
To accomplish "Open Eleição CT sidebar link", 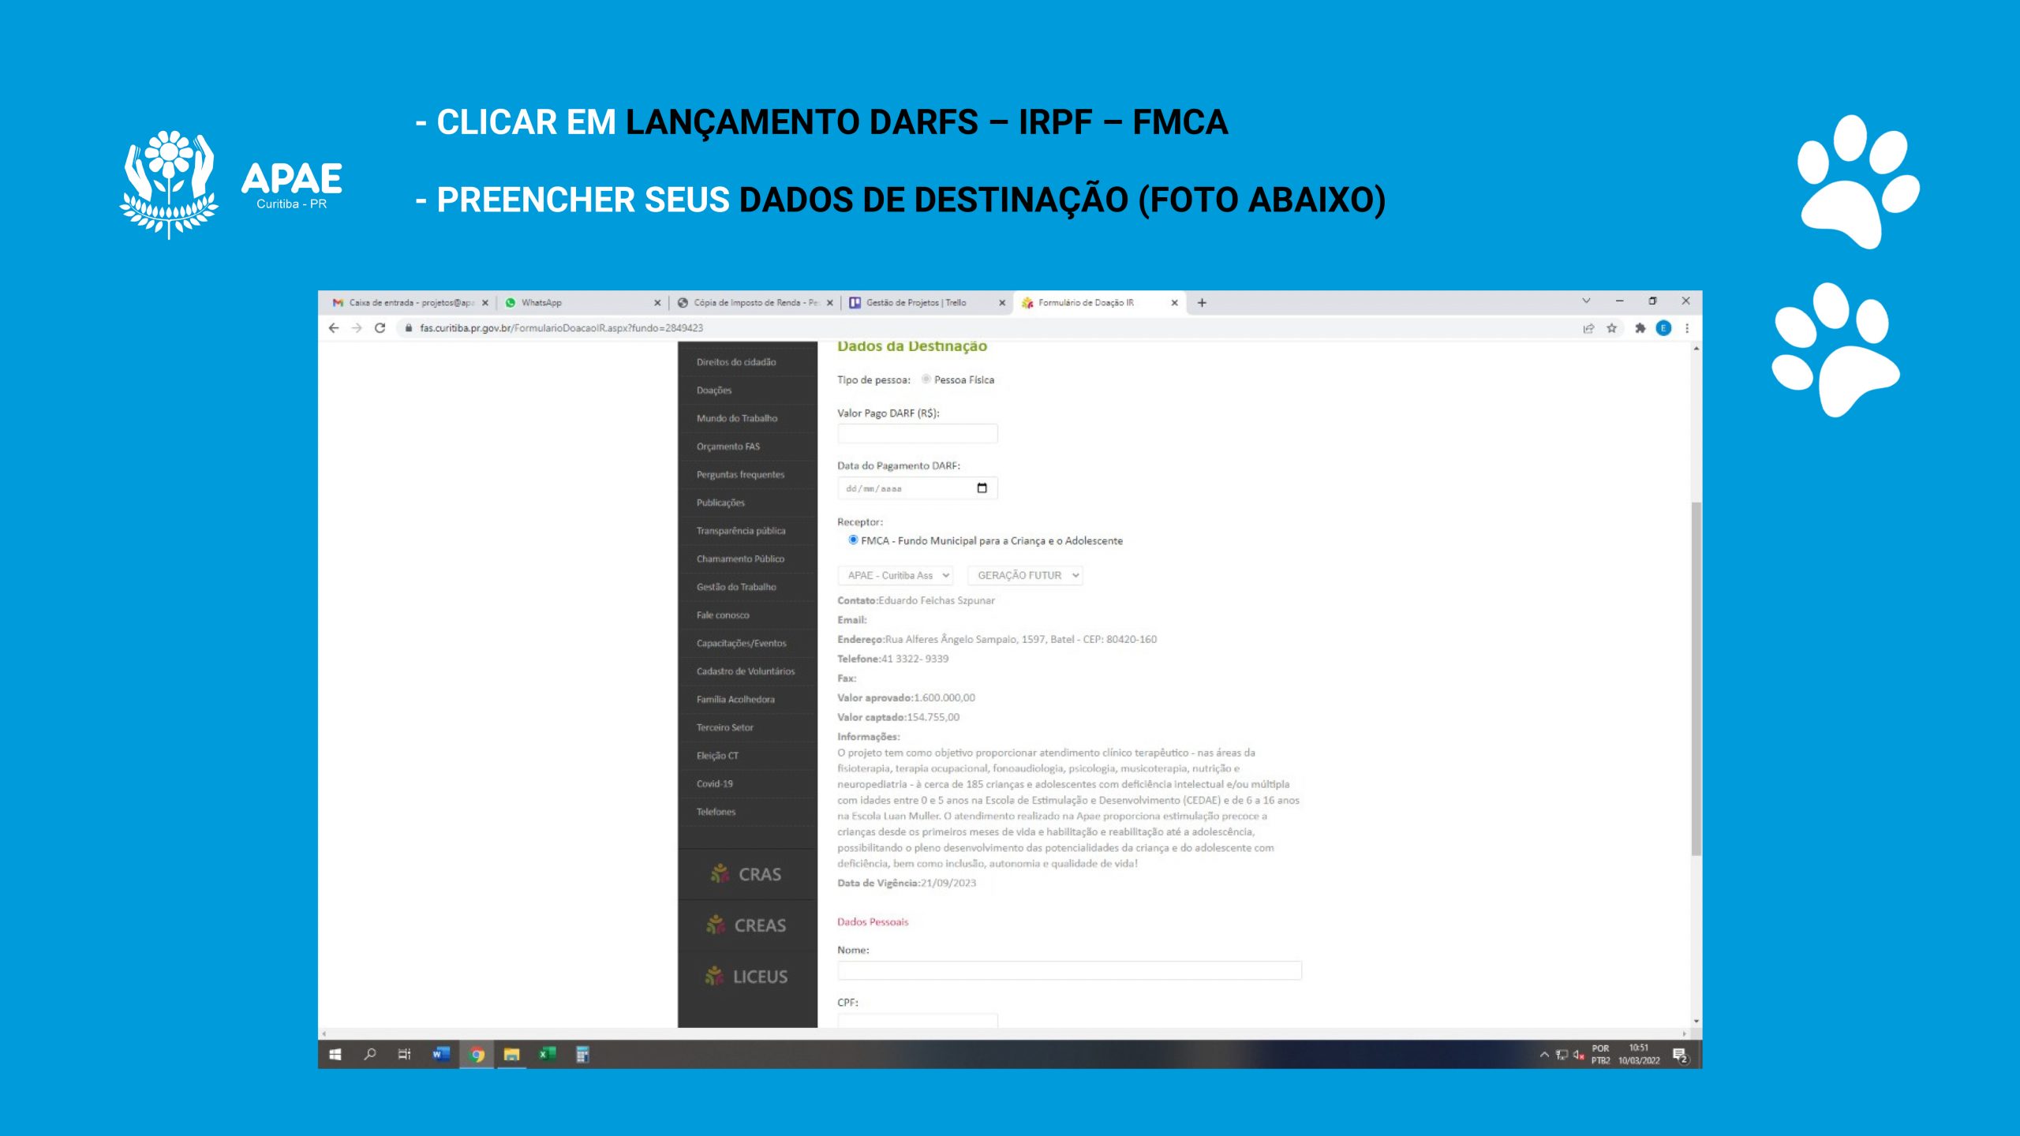I will pyautogui.click(x=717, y=756).
